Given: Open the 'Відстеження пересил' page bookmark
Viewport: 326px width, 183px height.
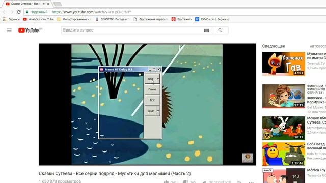Looking at the screenshot, I should coord(151,19).
